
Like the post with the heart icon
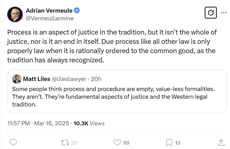click(117, 142)
